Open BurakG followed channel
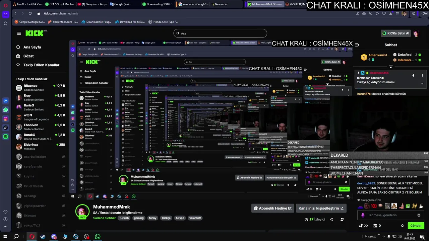Image resolution: width=429 pixels, height=241 pixels. [x=40, y=137]
